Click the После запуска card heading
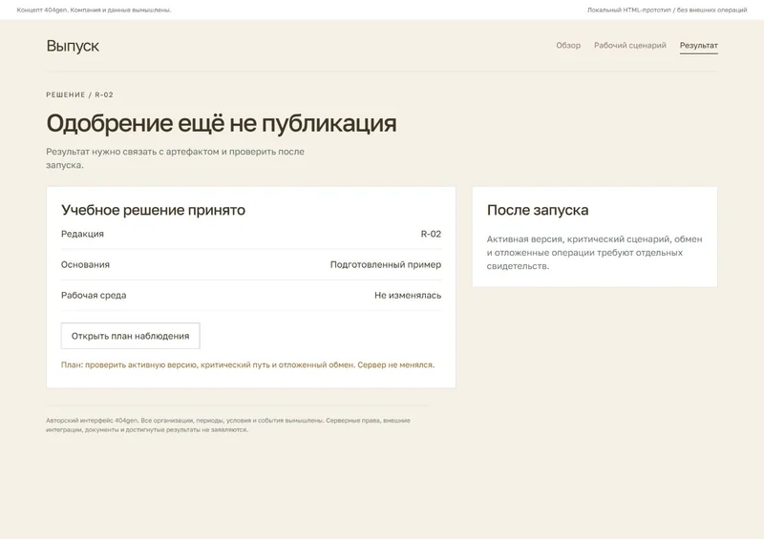 [x=538, y=210]
